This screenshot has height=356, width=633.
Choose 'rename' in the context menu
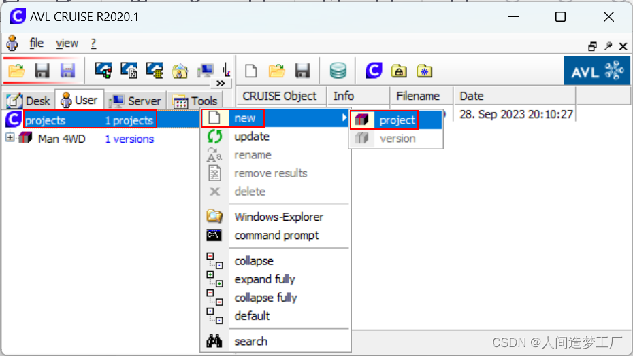click(276, 155)
